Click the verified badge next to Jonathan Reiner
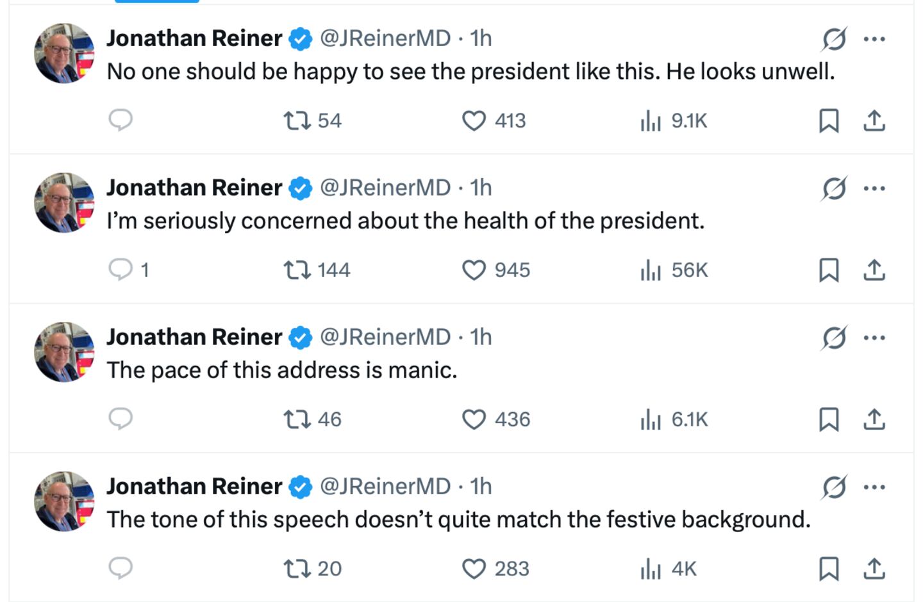Screen dimensions: 923x602 [x=299, y=38]
